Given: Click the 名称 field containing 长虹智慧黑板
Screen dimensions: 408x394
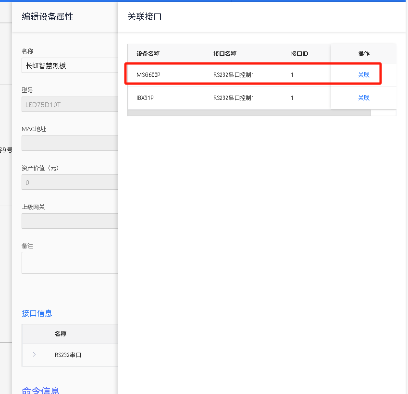Looking at the screenshot, I should [70, 66].
